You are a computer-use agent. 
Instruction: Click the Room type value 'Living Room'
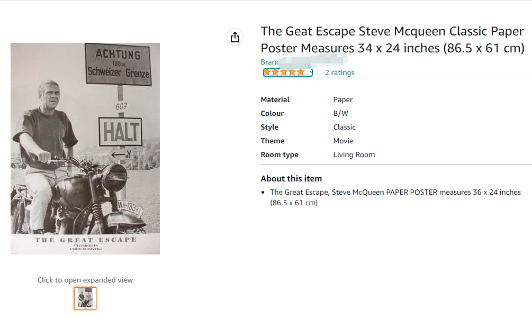point(354,154)
